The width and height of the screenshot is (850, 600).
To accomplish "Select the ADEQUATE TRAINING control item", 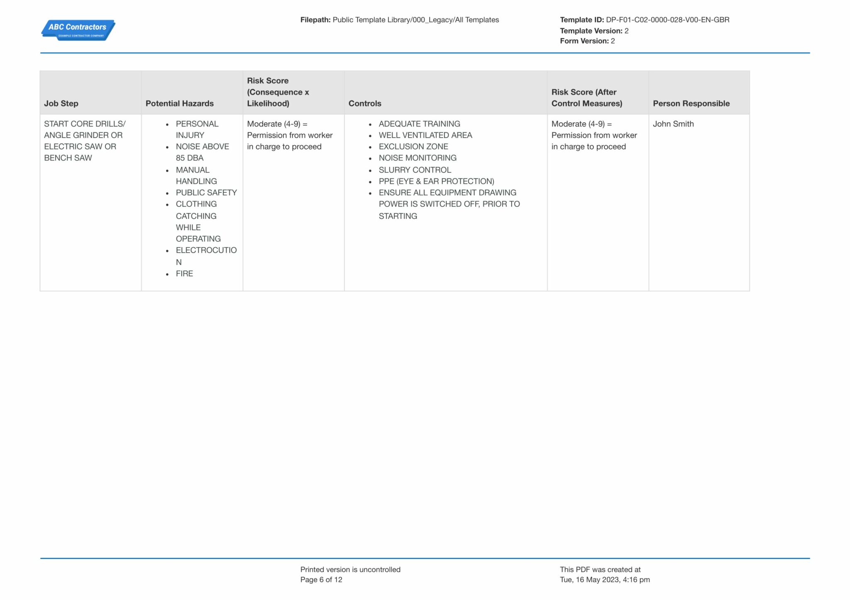I will click(419, 124).
